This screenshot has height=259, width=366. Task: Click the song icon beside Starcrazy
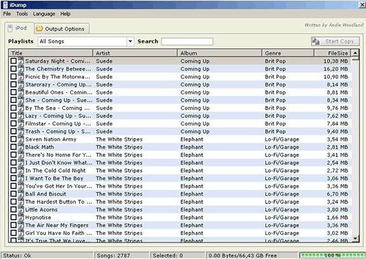click(x=21, y=84)
